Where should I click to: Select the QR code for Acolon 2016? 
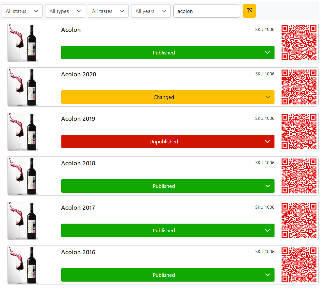coord(299,265)
